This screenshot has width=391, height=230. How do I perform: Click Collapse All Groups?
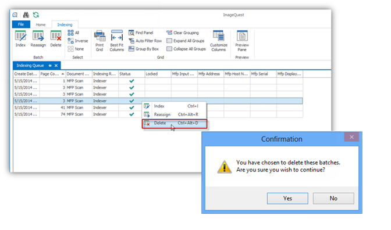coord(186,49)
